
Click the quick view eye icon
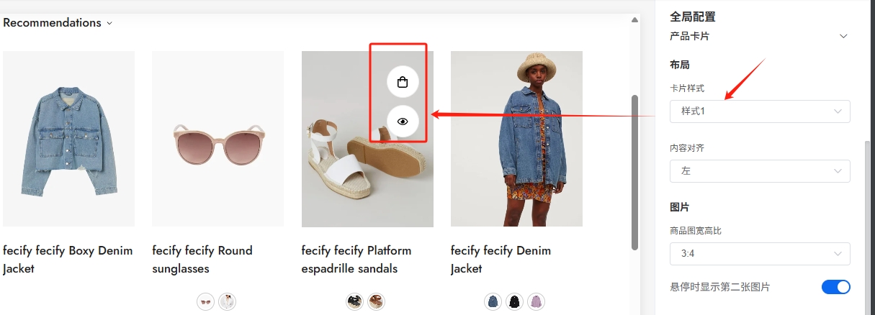pos(403,122)
